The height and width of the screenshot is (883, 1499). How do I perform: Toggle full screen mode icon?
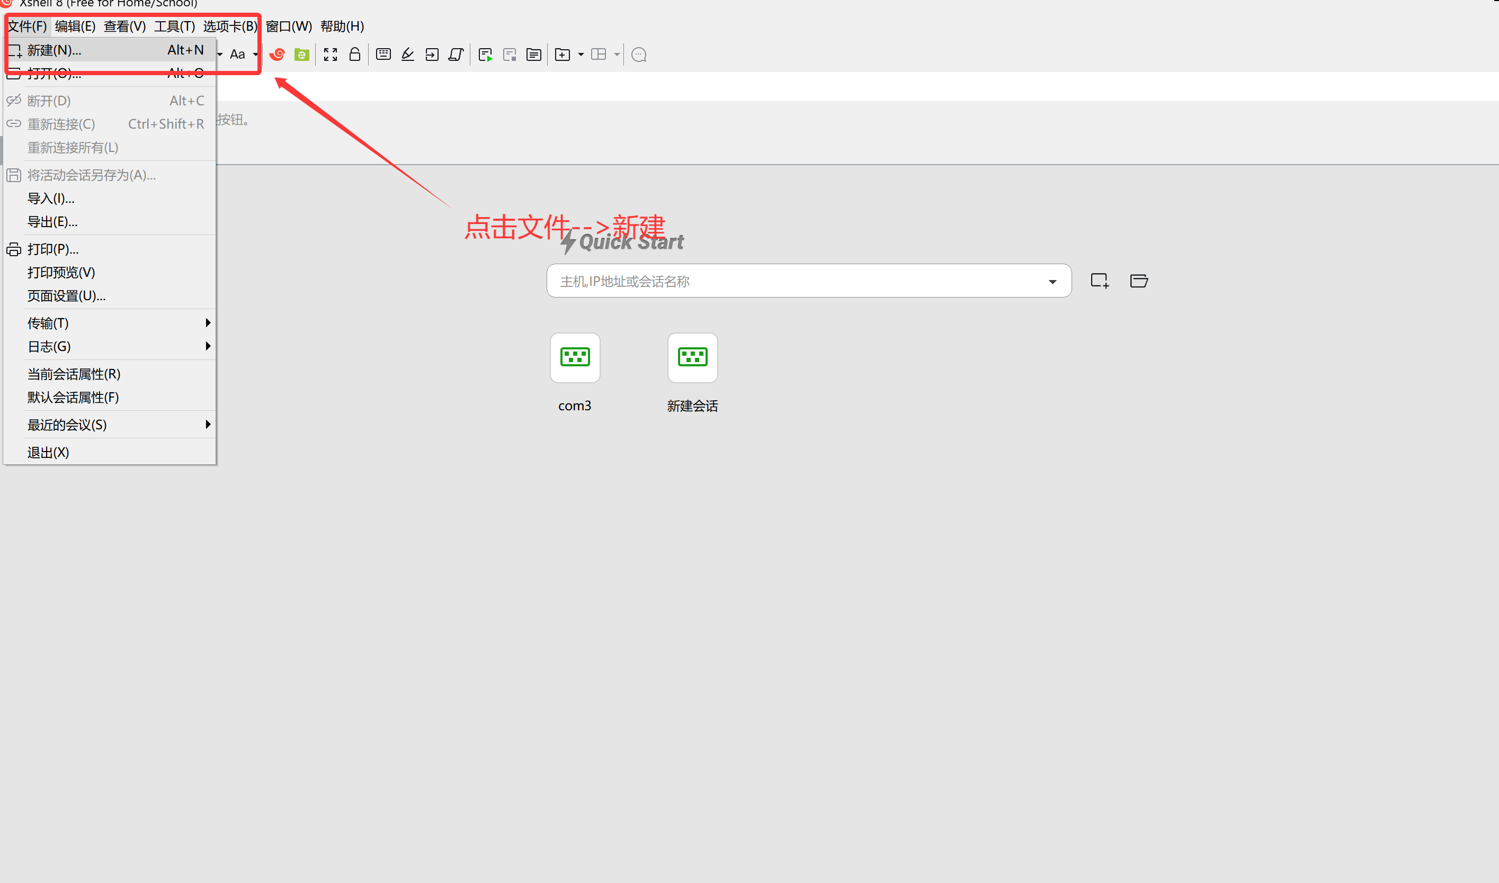point(331,55)
